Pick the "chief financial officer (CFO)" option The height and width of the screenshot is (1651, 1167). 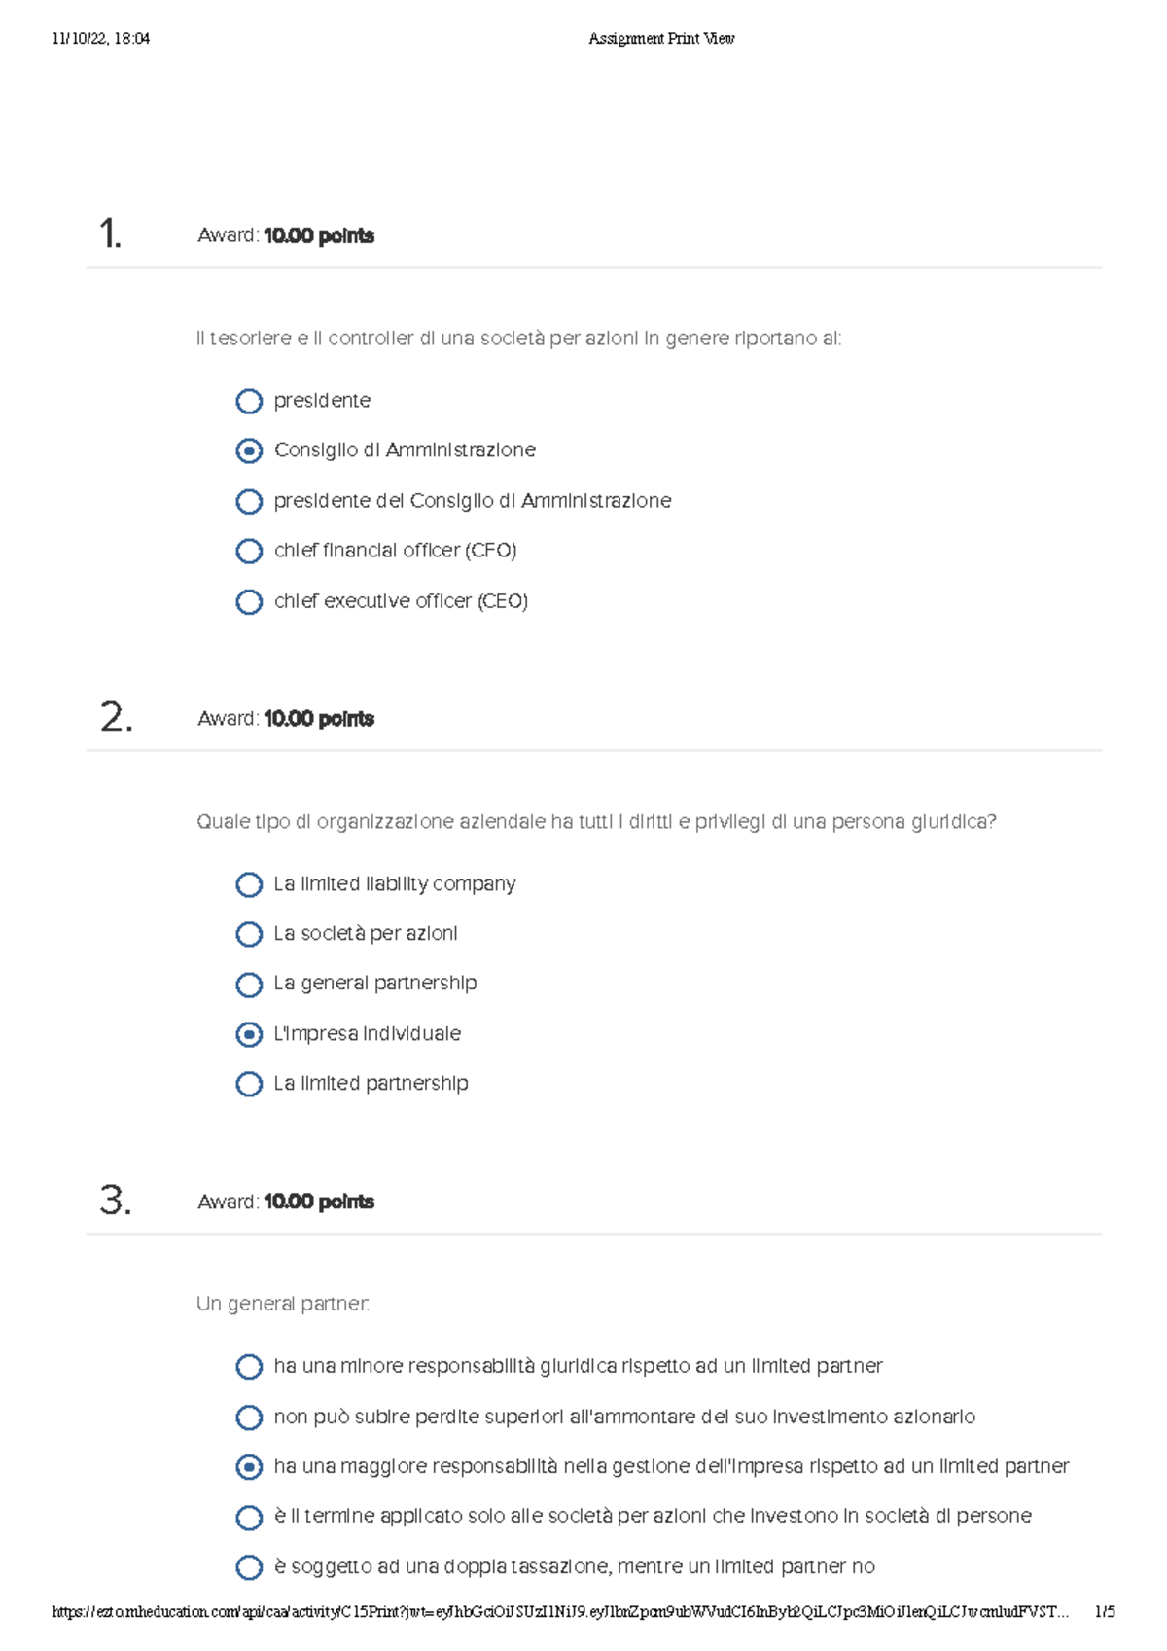pyautogui.click(x=249, y=551)
